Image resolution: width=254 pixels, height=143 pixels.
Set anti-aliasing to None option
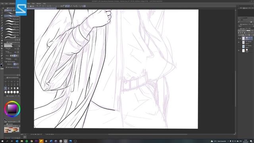(x=11, y=56)
